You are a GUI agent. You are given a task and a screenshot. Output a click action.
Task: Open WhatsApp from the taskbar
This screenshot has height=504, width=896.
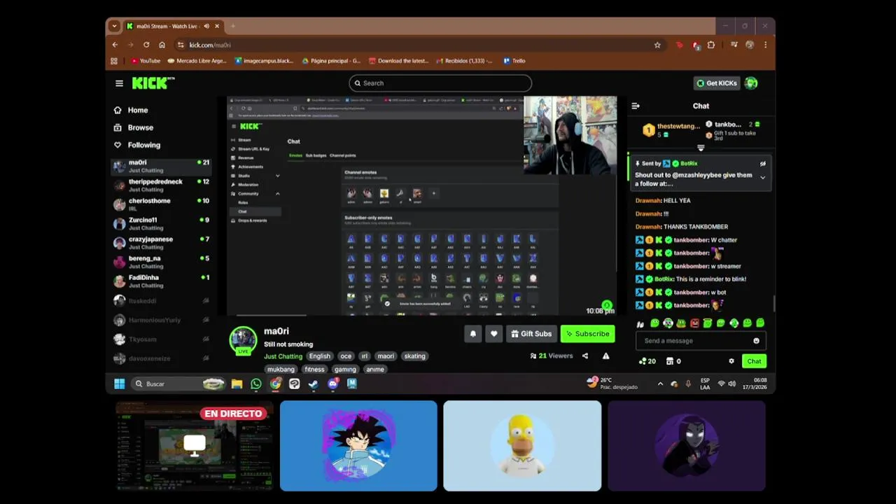[x=256, y=384]
